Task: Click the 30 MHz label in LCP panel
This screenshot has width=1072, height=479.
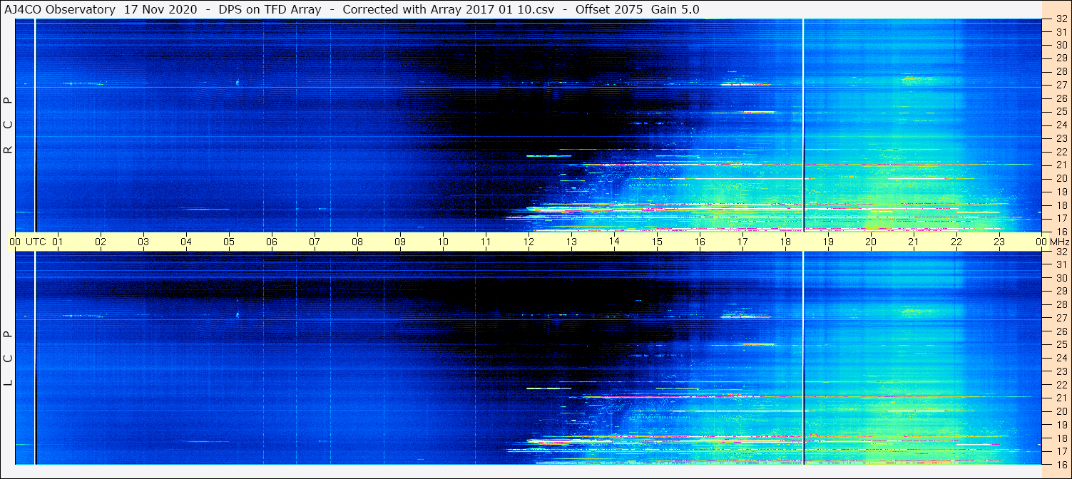Action: click(x=1061, y=278)
